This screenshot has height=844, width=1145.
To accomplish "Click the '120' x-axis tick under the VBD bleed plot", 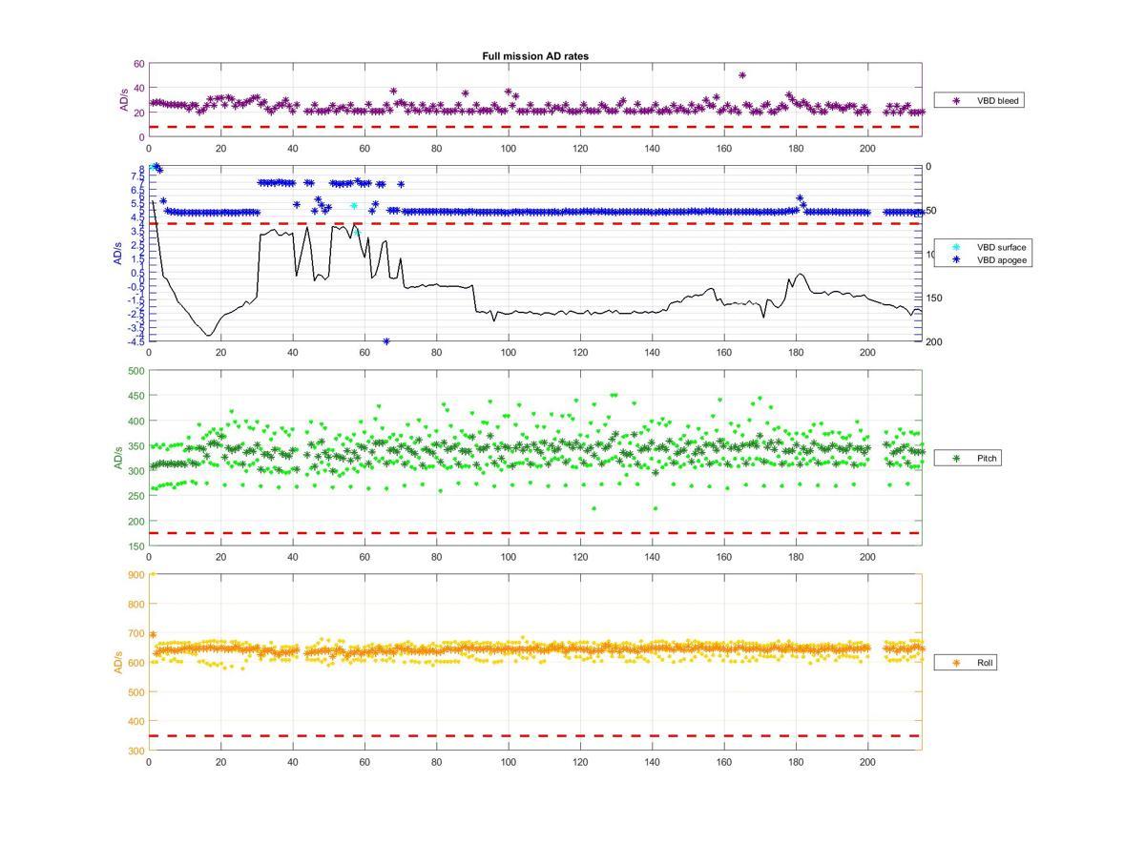I will tap(580, 148).
